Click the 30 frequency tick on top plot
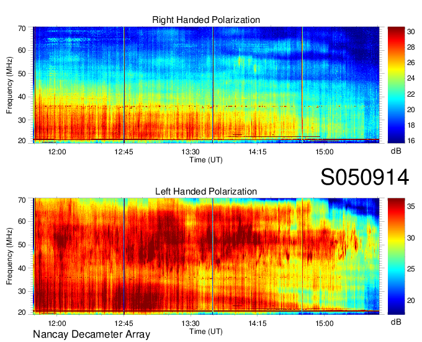This screenshot has height=342, width=422. coord(22,120)
